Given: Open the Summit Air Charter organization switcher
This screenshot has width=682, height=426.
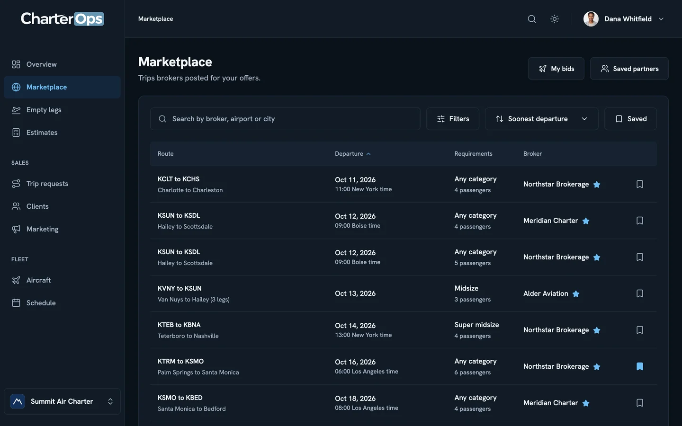Looking at the screenshot, I should [62, 401].
